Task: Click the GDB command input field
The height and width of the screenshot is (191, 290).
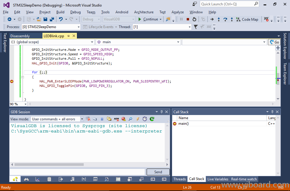Action: (77, 172)
